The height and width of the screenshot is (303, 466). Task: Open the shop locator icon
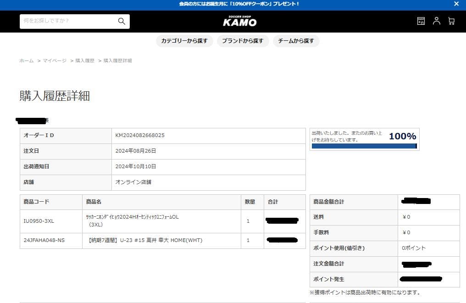pos(421,21)
